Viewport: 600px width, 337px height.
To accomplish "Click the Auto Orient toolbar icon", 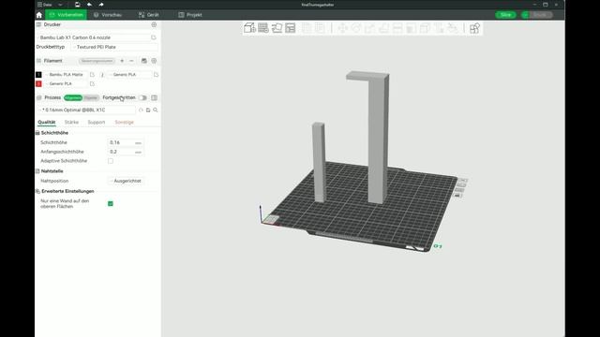I will point(277,28).
